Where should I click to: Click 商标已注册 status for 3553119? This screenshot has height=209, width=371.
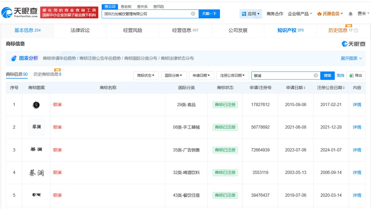click(x=225, y=173)
